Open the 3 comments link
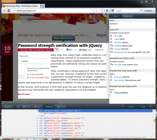This screenshot has width=157, height=140. click(x=99, y=50)
